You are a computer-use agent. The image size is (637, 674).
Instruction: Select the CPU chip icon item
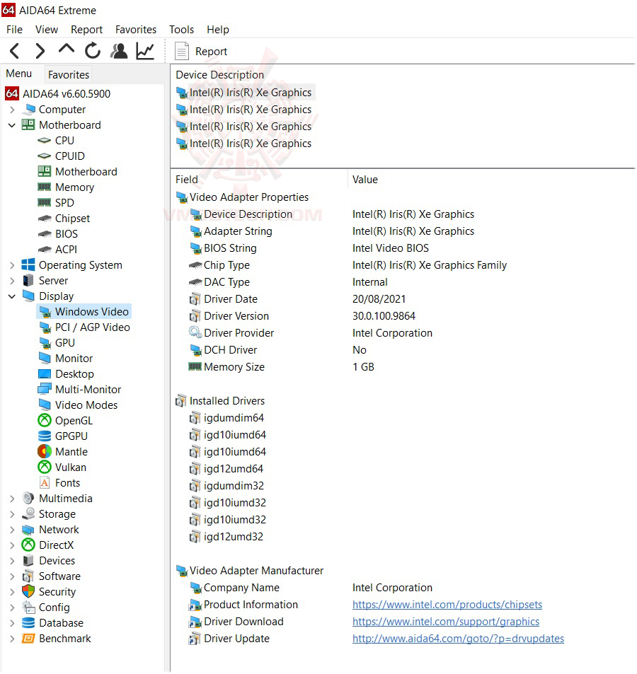(45, 141)
